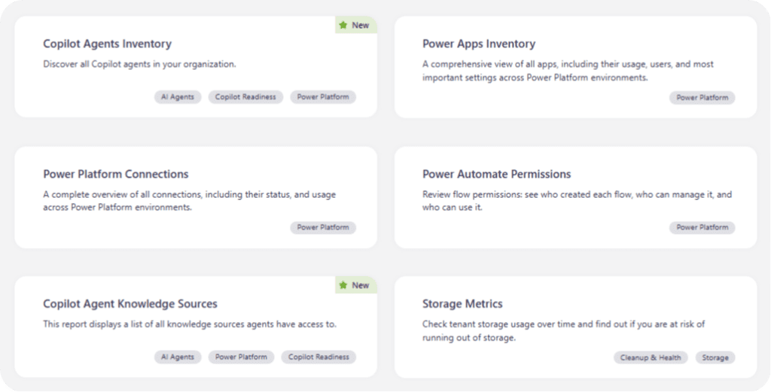Open the Power Automate Permissions card title

496,174
